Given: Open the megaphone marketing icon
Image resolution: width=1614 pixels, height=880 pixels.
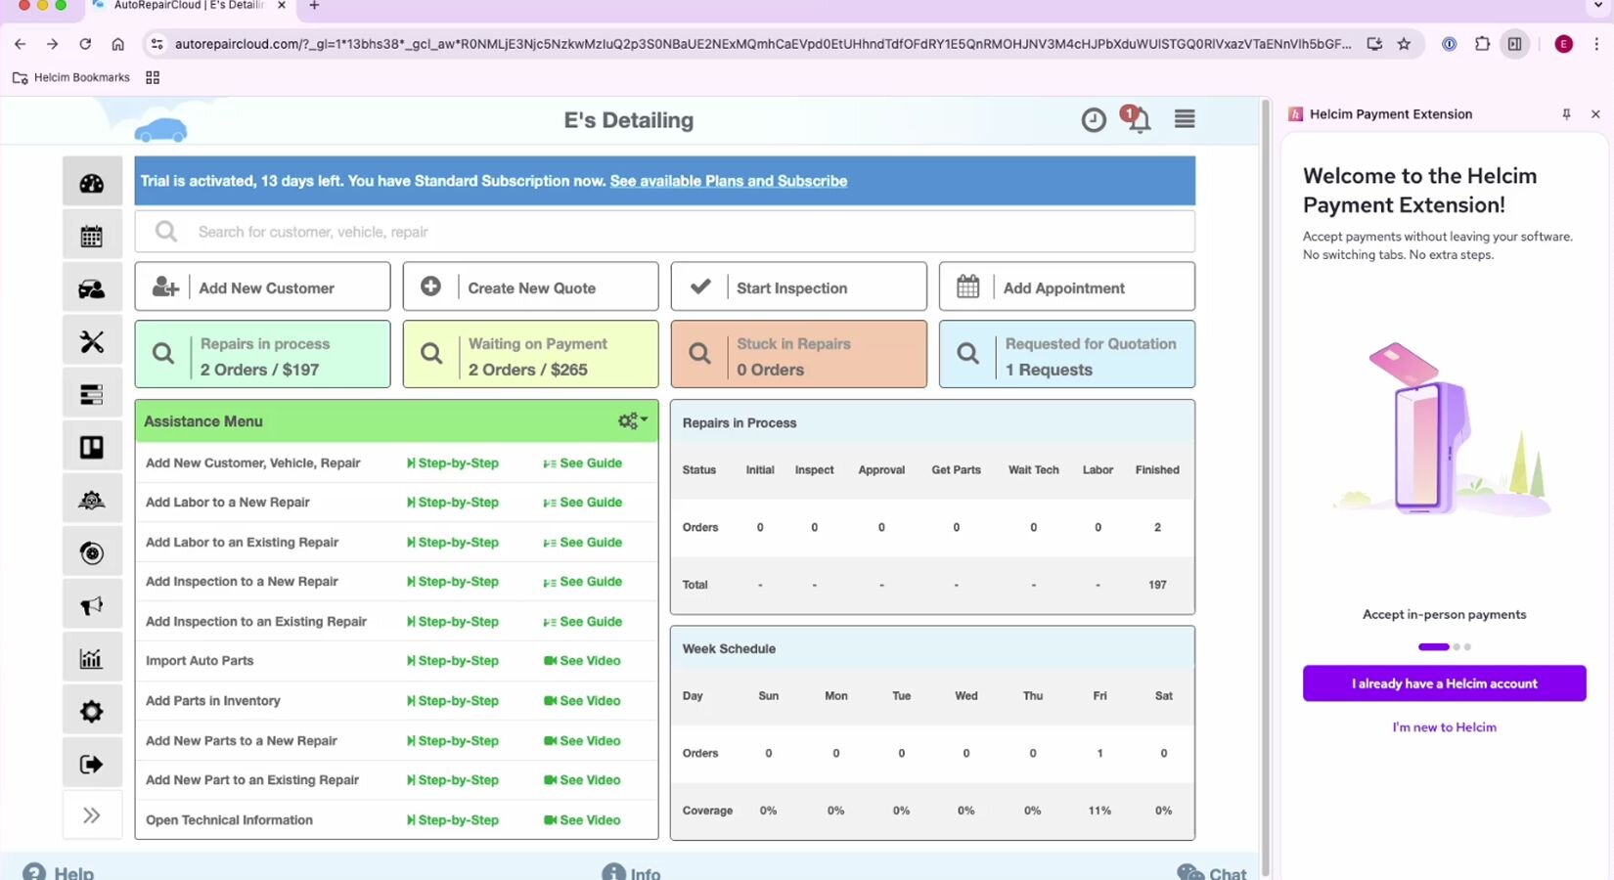Looking at the screenshot, I should pyautogui.click(x=92, y=606).
